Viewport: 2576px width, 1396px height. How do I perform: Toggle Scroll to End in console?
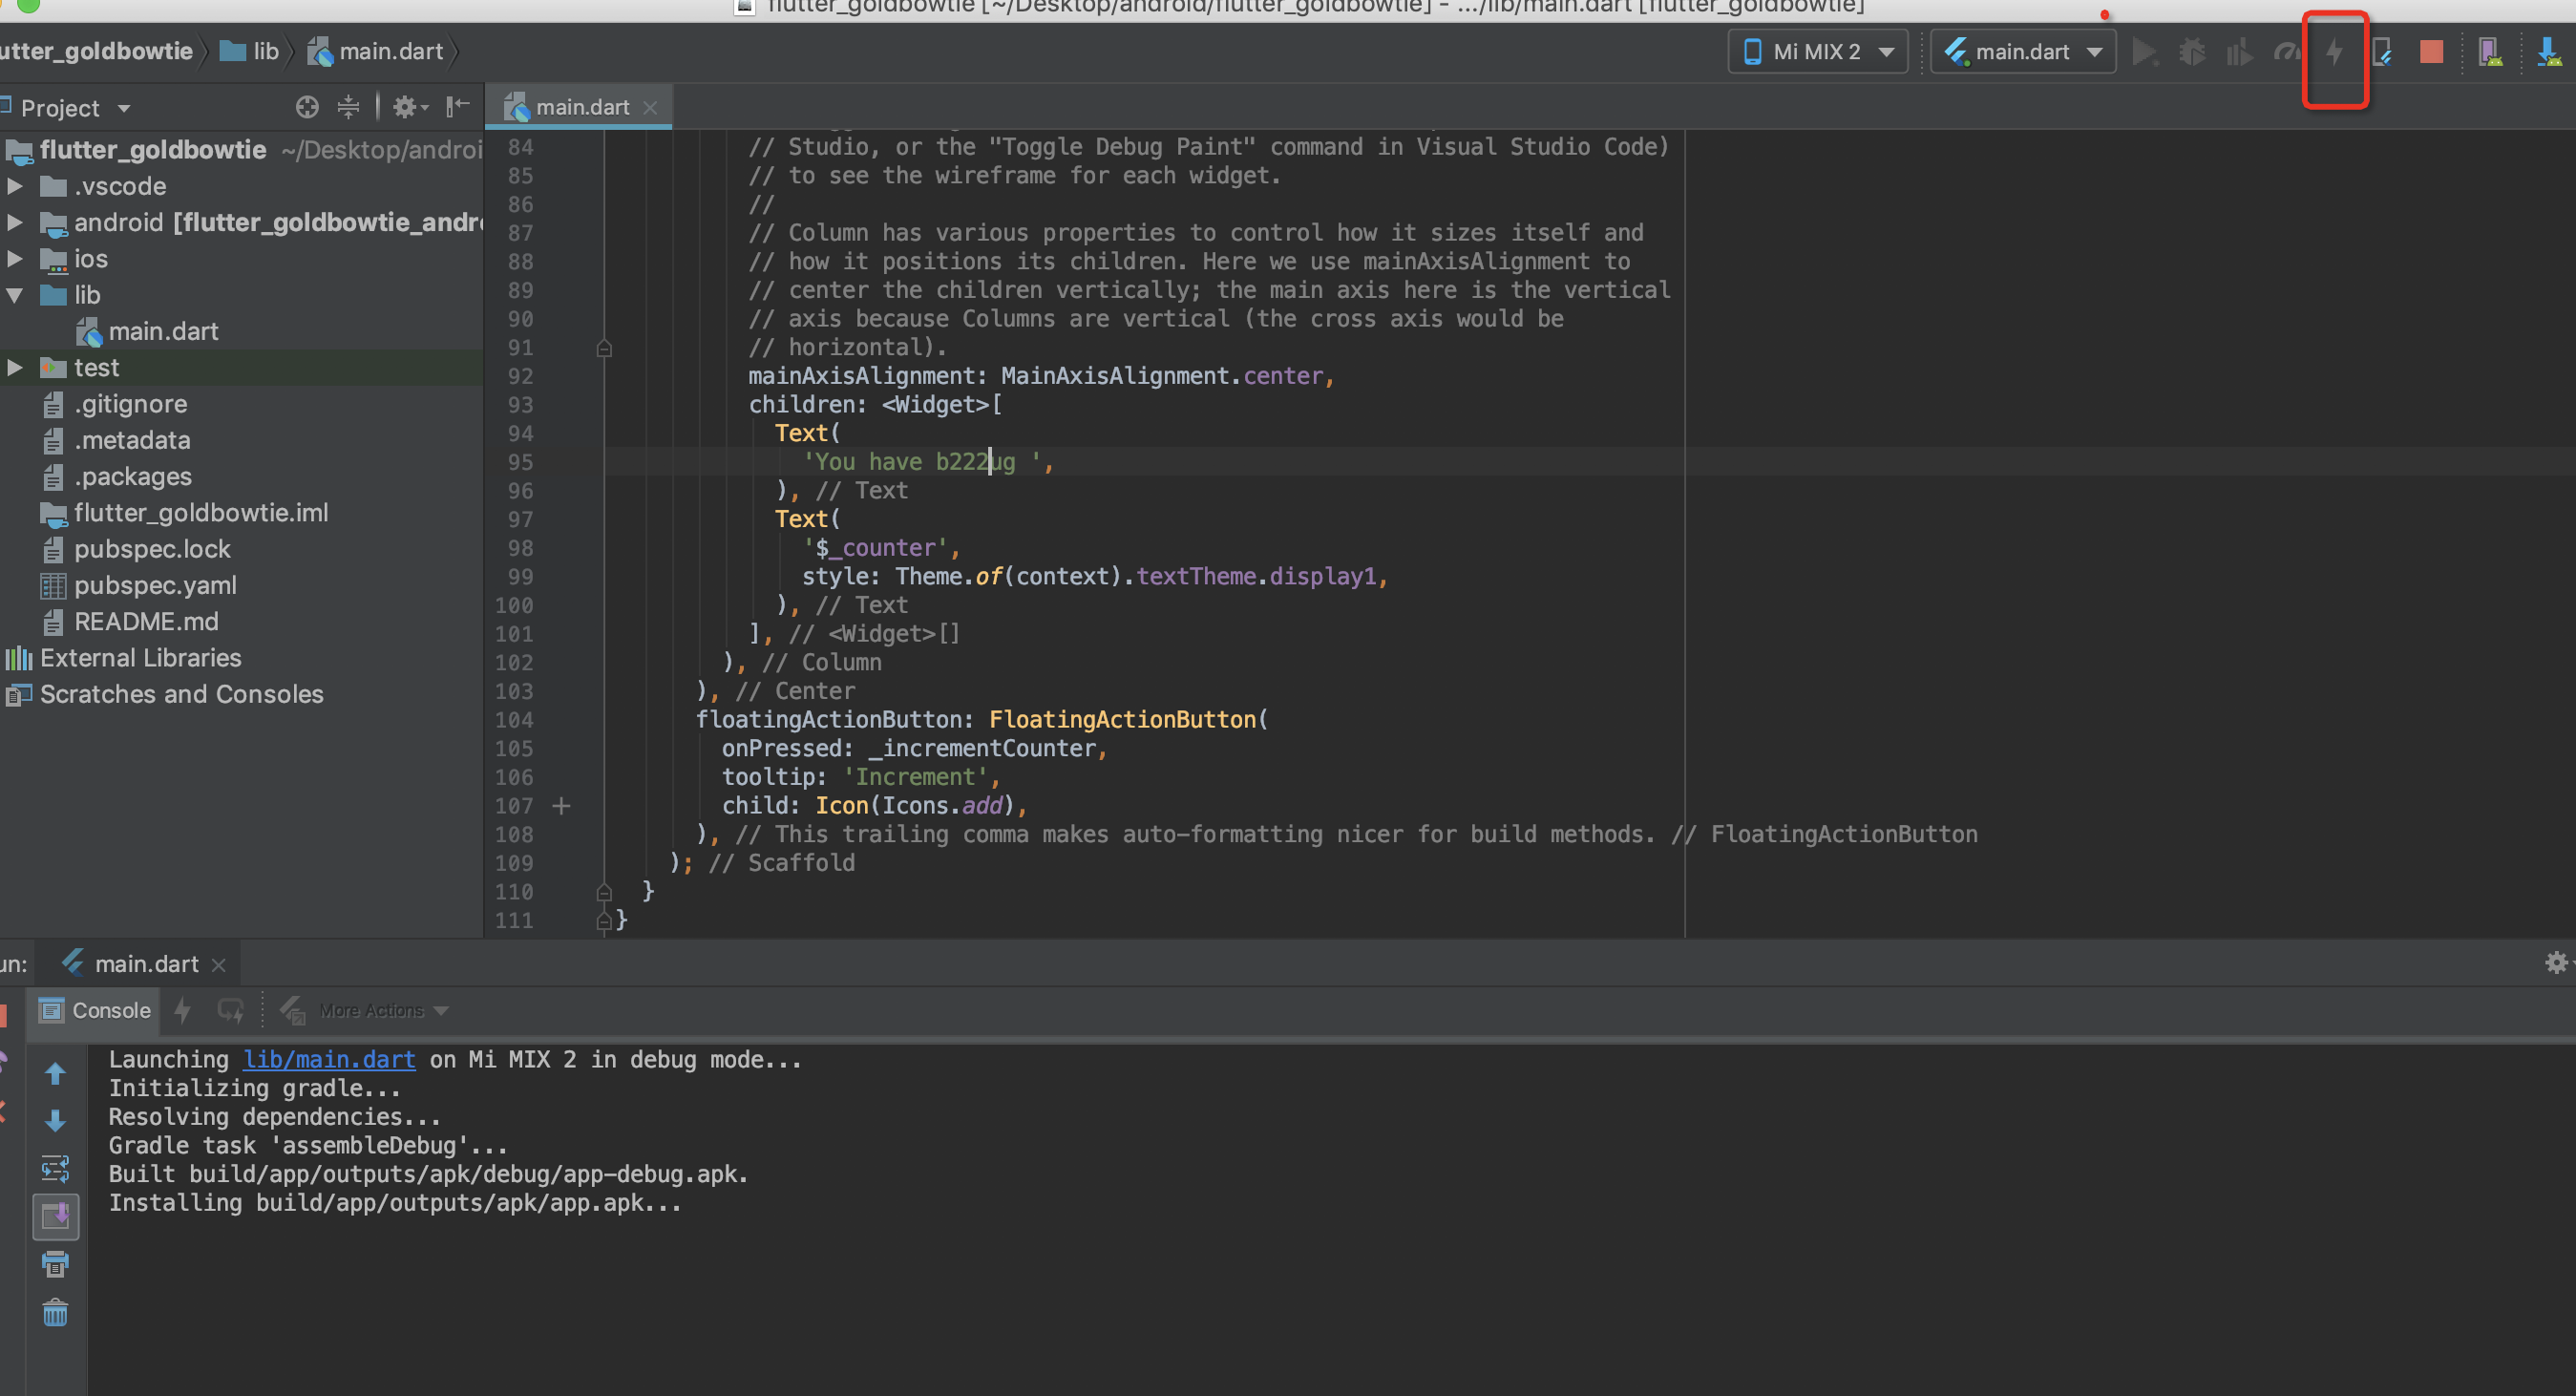56,1217
